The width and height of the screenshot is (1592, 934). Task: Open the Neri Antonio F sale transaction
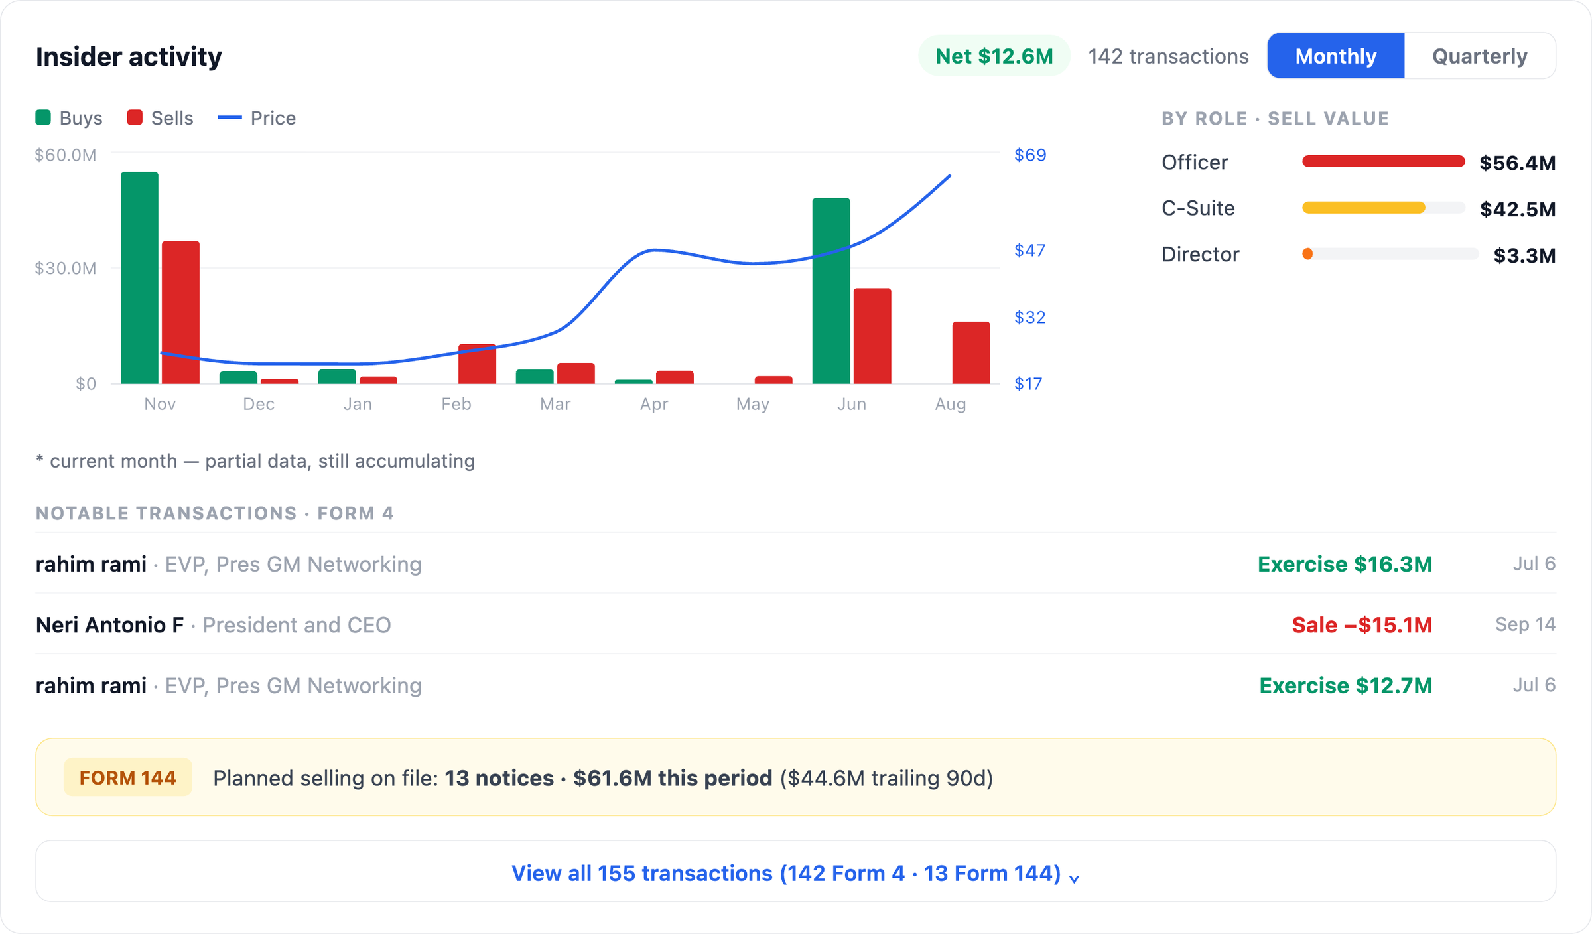click(x=795, y=624)
